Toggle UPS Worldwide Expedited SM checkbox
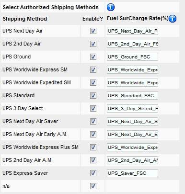This screenshot has width=185, height=194. 93,82
